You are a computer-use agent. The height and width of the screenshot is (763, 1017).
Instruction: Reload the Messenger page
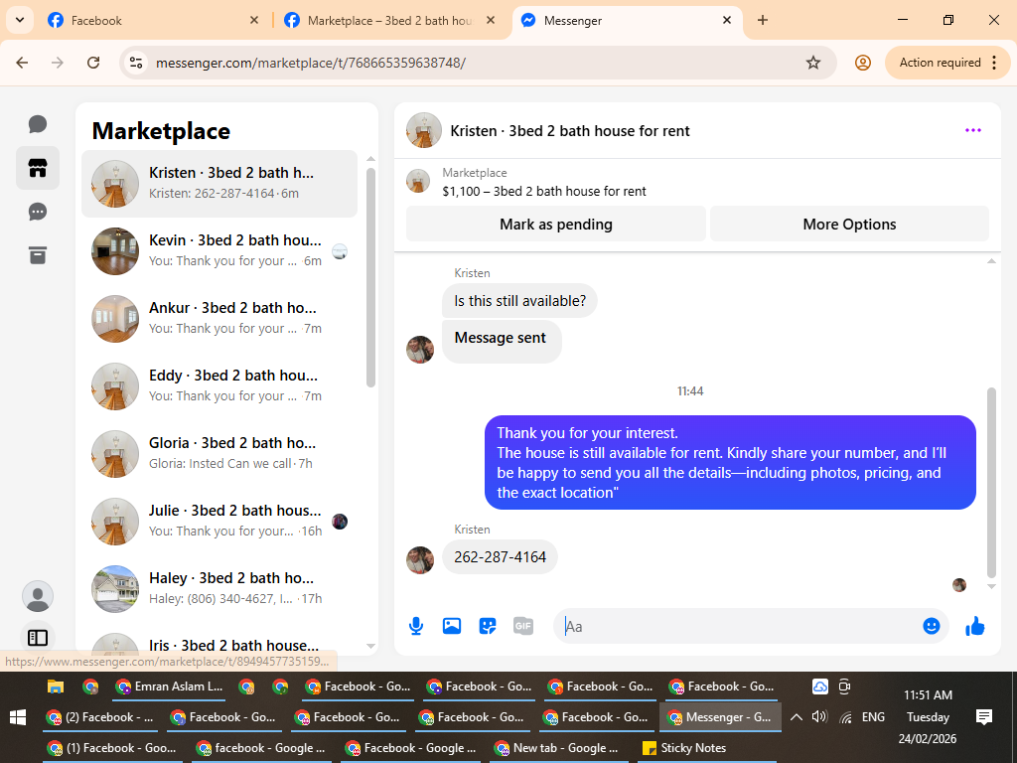tap(93, 63)
